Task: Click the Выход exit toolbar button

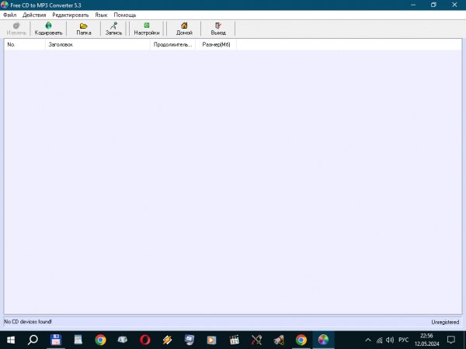Action: [218, 29]
